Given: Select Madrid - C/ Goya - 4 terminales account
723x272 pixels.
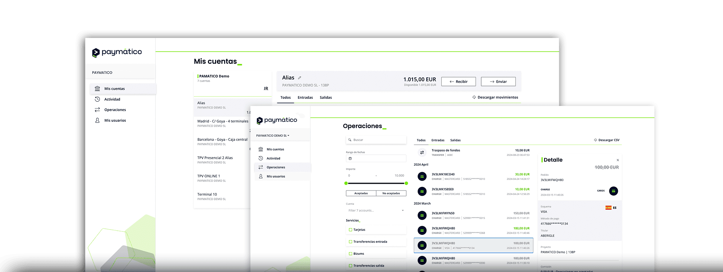Looking at the screenshot, I should (x=223, y=123).
